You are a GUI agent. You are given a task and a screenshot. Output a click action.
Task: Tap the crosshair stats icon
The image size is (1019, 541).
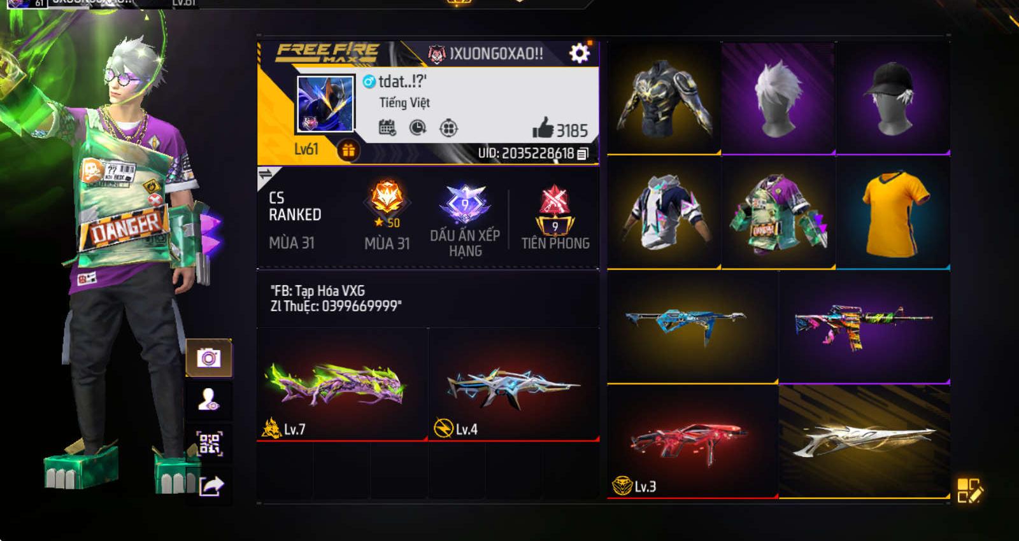[448, 128]
